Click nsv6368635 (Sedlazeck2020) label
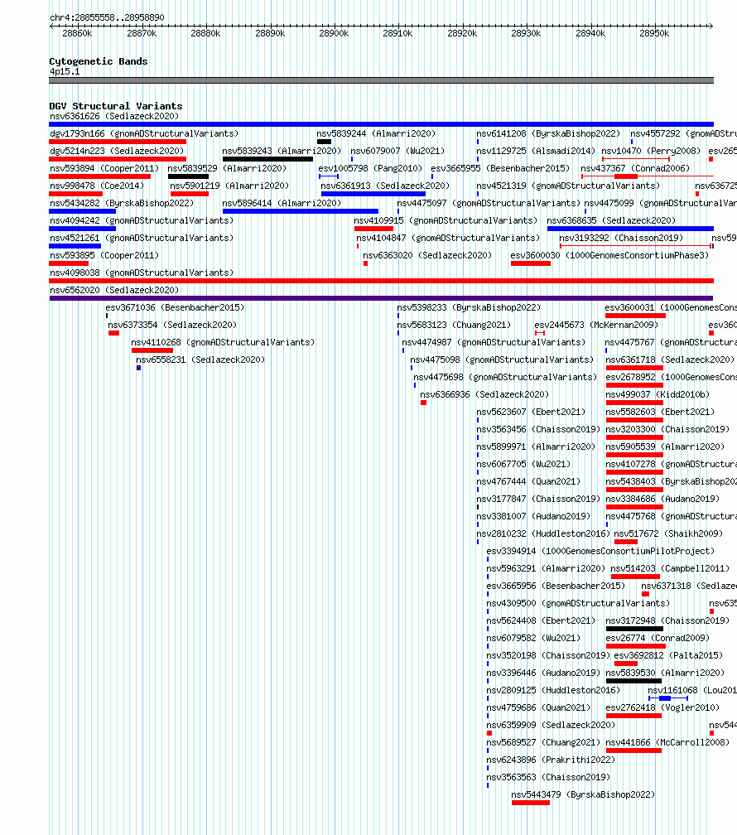The width and height of the screenshot is (737, 835). point(611,220)
